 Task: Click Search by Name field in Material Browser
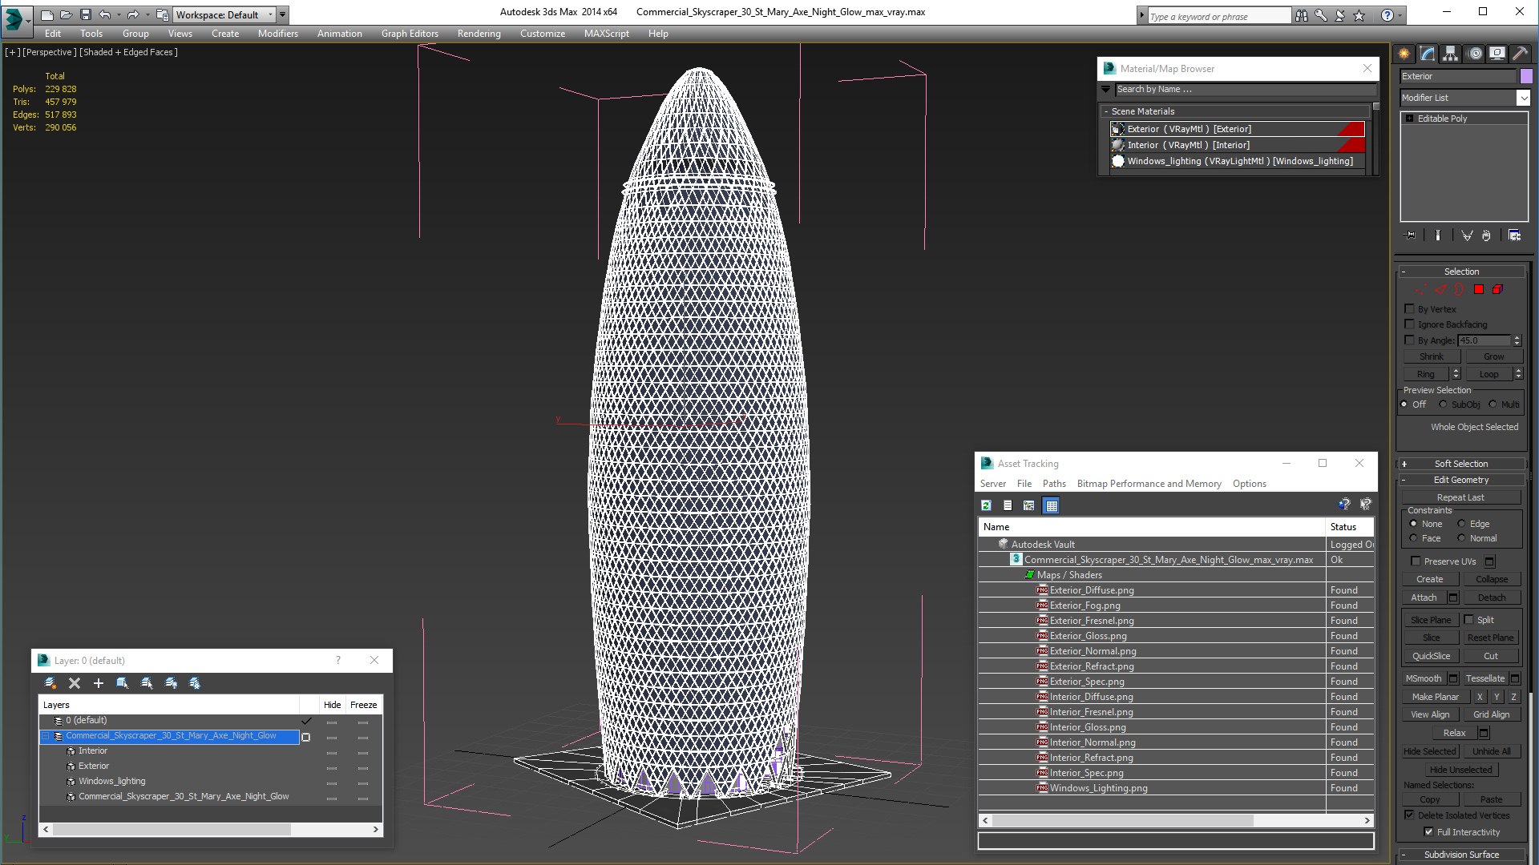(1246, 90)
